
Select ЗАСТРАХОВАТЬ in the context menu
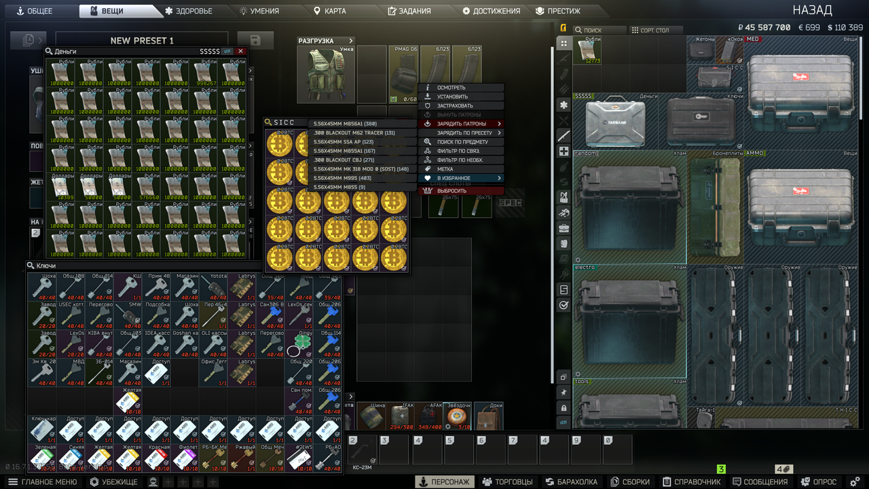tap(462, 105)
